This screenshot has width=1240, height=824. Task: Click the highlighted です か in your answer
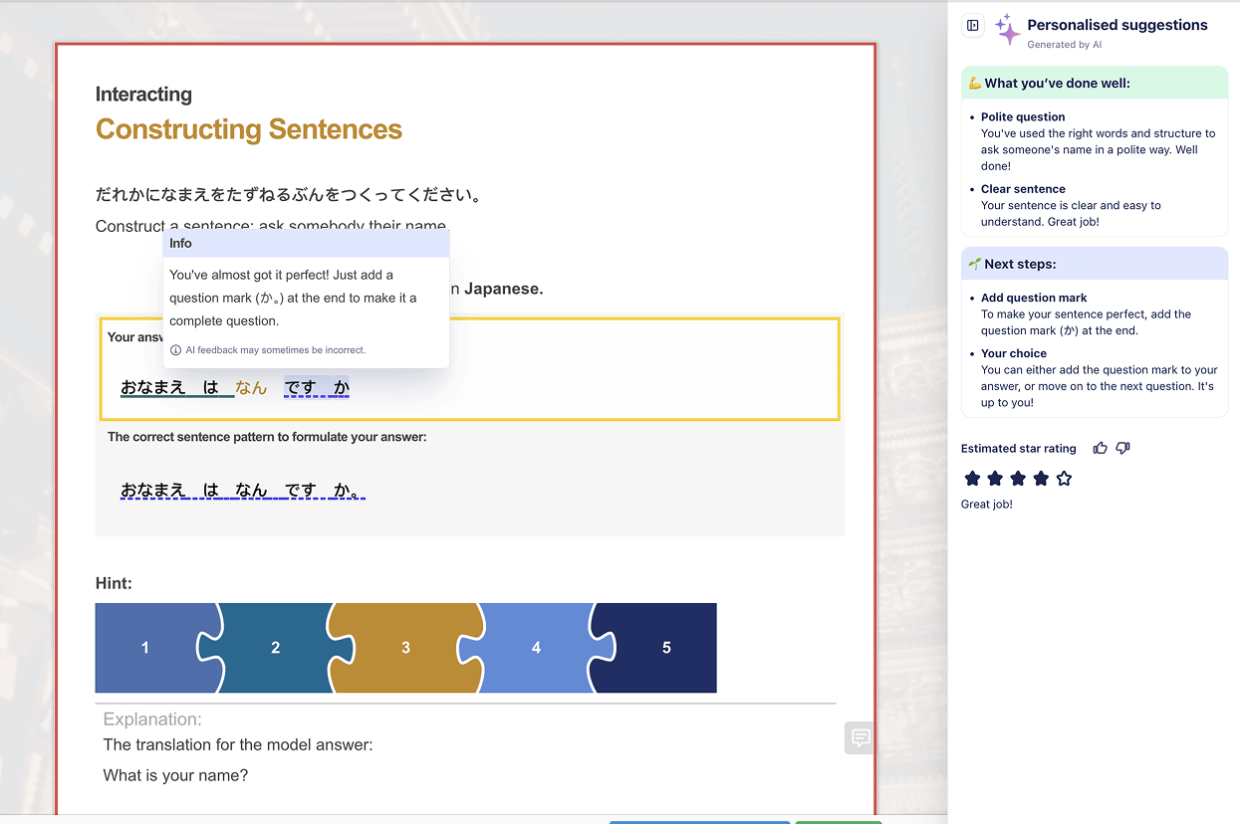click(317, 388)
